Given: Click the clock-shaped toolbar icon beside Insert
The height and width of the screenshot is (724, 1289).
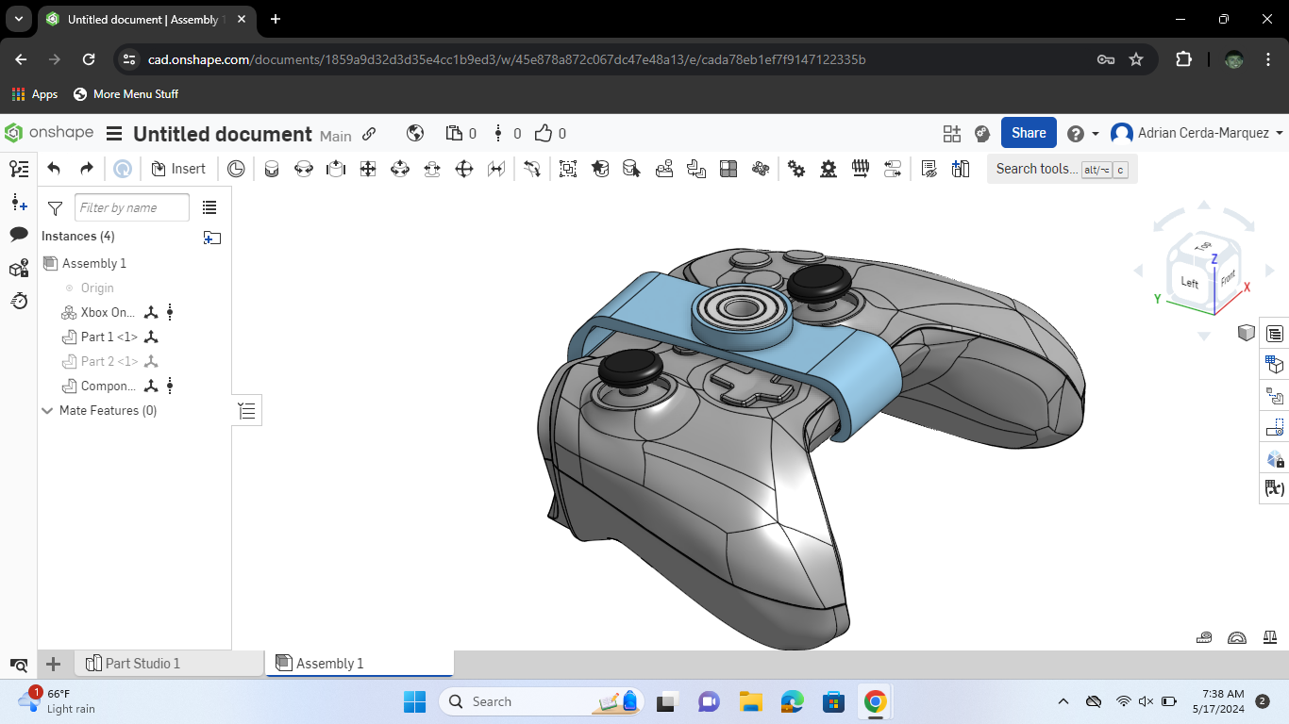Looking at the screenshot, I should (x=236, y=169).
